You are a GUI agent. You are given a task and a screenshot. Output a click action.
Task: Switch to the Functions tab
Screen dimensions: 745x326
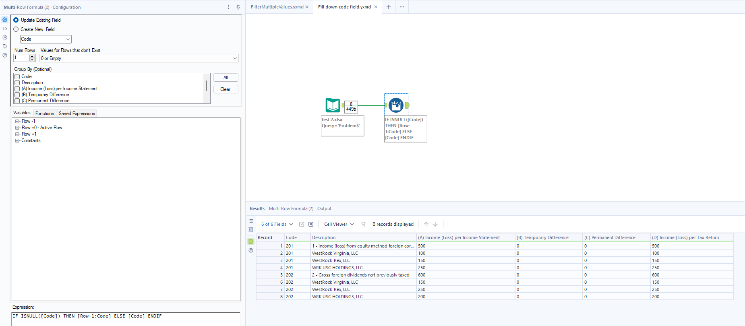44,113
